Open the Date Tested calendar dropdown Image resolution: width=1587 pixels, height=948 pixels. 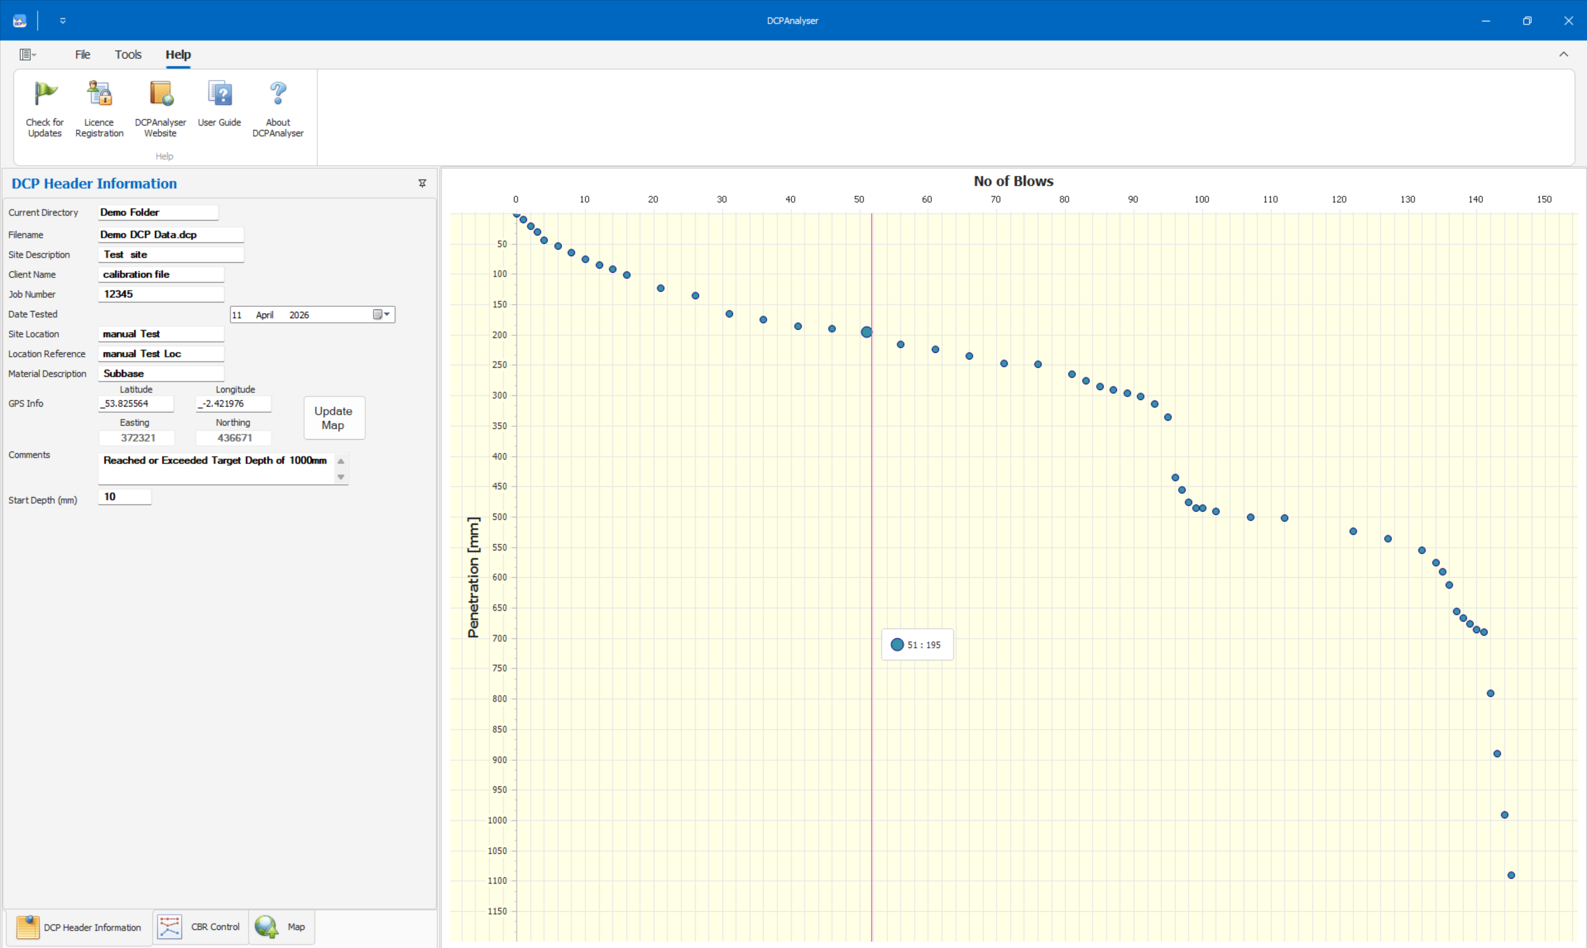pos(382,314)
